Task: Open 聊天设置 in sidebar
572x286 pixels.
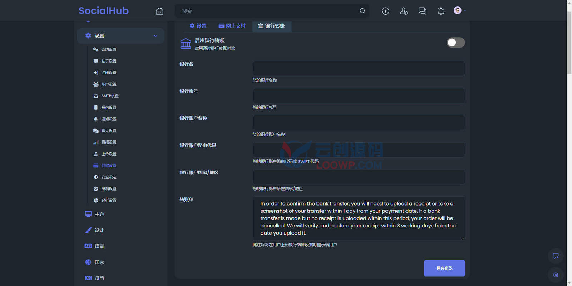Action: [x=109, y=131]
